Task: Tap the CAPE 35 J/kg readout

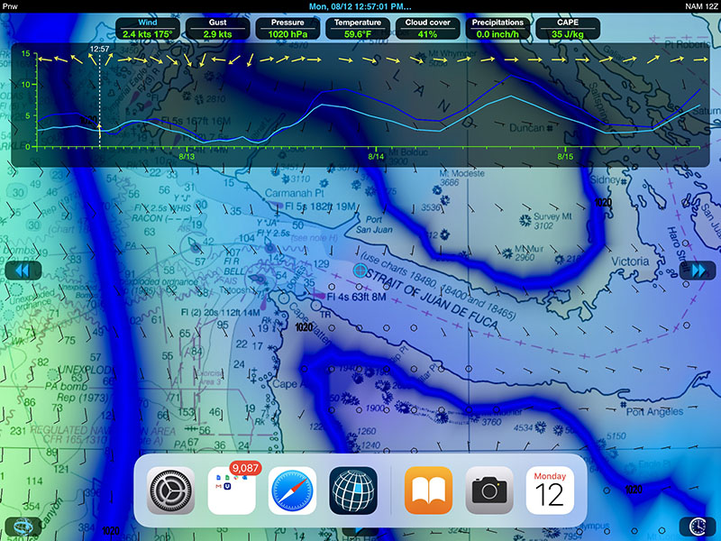Action: coord(568,29)
